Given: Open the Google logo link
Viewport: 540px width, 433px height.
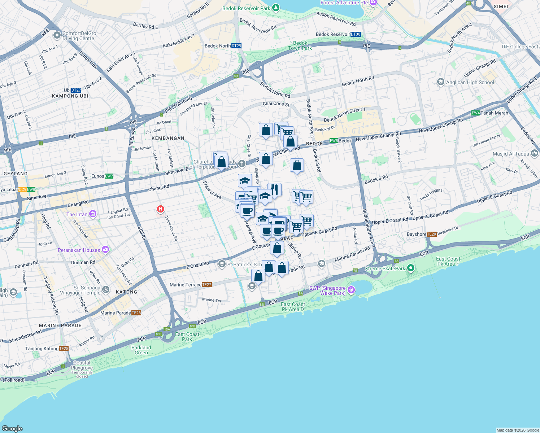Looking at the screenshot, I should 12,428.
